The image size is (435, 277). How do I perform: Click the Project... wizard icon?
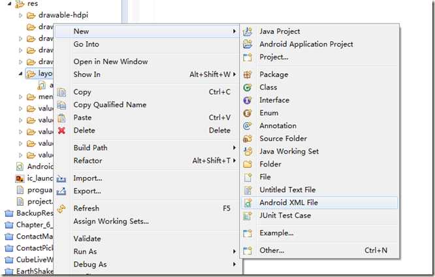248,57
